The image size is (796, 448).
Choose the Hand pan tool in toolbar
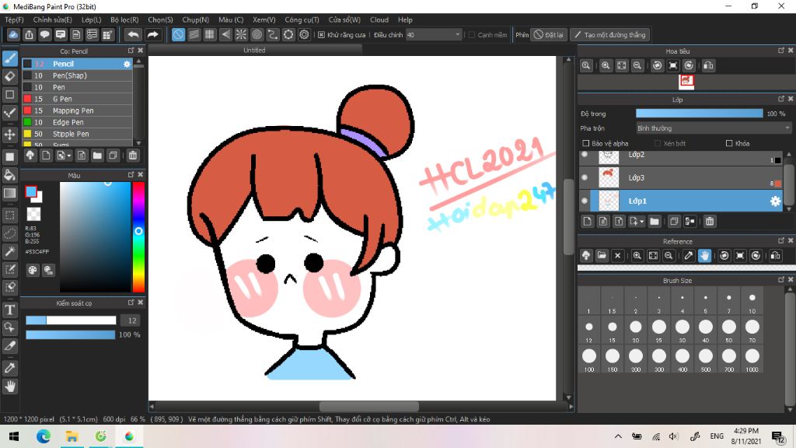pyautogui.click(x=10, y=386)
